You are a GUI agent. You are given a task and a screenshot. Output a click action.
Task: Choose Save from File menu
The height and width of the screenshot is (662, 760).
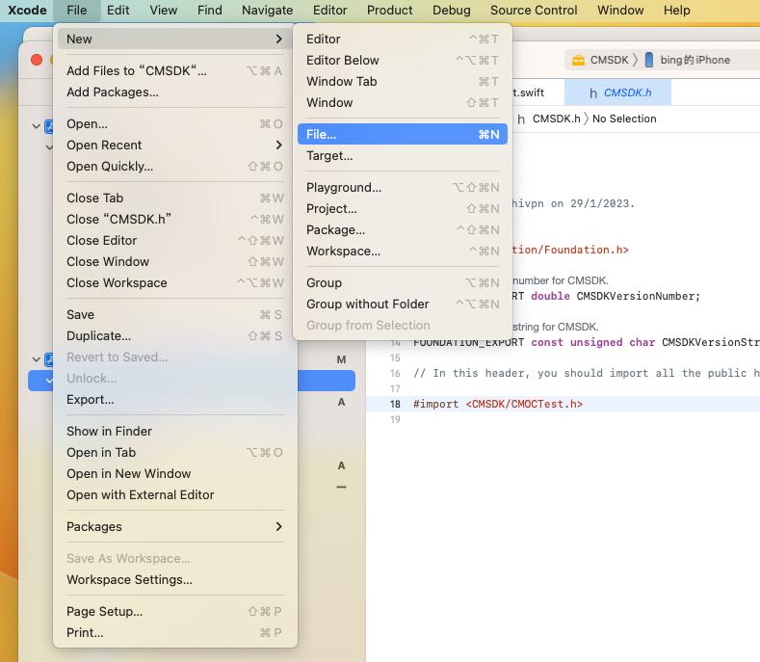pyautogui.click(x=174, y=315)
